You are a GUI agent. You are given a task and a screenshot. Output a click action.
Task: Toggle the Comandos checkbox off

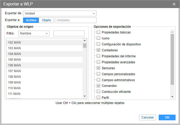[x=98, y=86]
